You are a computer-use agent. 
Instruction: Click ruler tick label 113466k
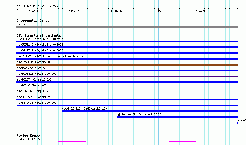pyautogui.click(x=33, y=11)
